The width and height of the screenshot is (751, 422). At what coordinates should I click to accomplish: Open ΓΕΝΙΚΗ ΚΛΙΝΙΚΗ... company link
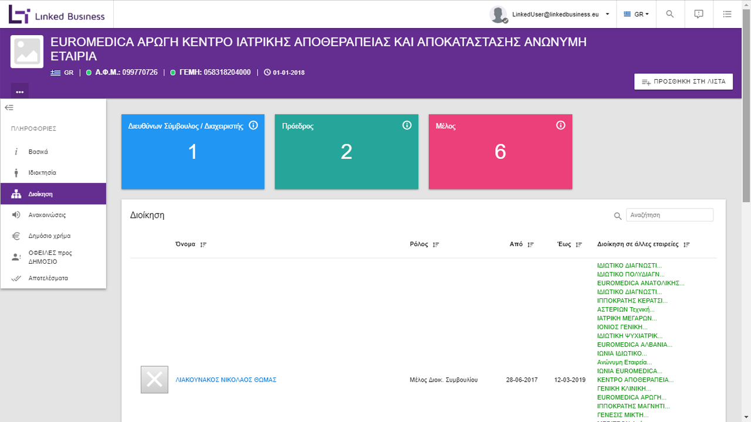(624, 389)
